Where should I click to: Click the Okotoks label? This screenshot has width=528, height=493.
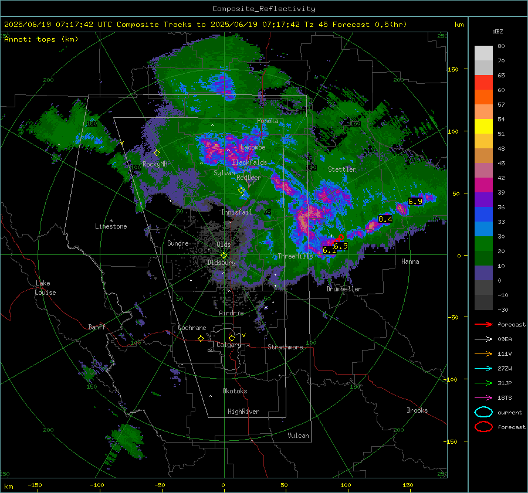[235, 391]
